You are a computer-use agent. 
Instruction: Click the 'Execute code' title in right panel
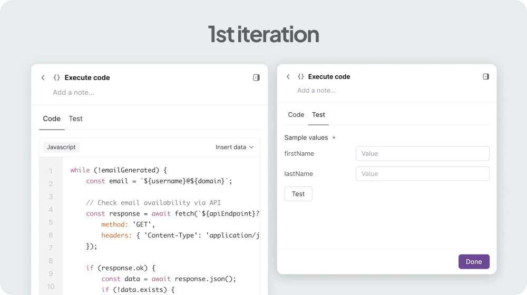pos(329,76)
